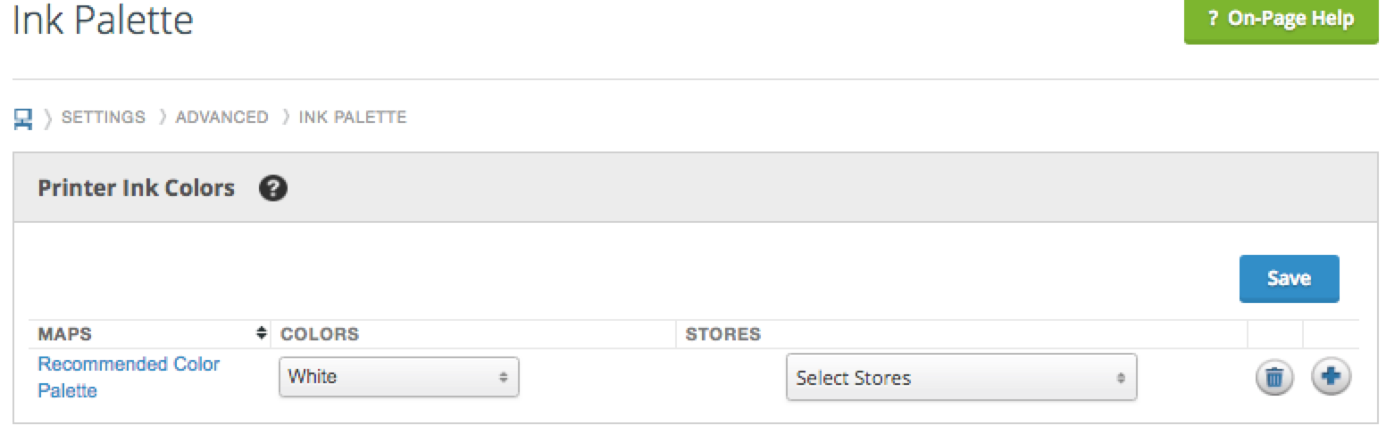Open the White colors dropdown
Viewport: 1386px width, 442px height.
point(398,377)
